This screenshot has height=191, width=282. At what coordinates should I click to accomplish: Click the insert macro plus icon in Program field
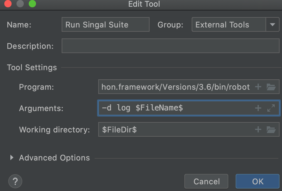point(258,87)
